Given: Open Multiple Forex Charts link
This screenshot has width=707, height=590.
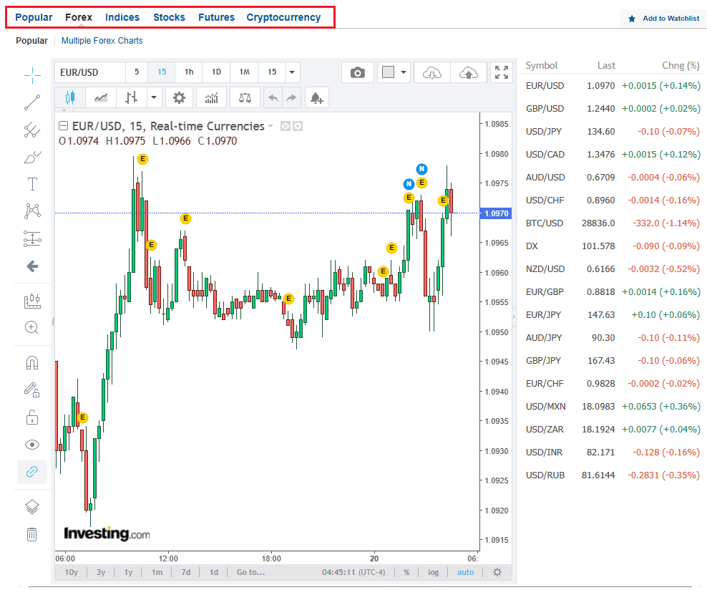Looking at the screenshot, I should (102, 41).
